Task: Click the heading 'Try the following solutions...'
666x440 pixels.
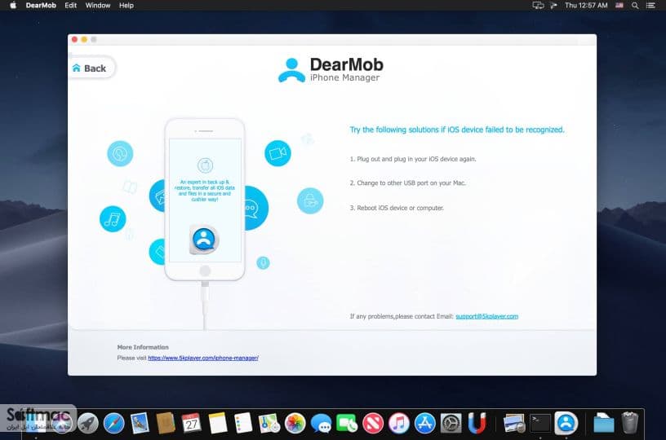Action: click(x=457, y=130)
